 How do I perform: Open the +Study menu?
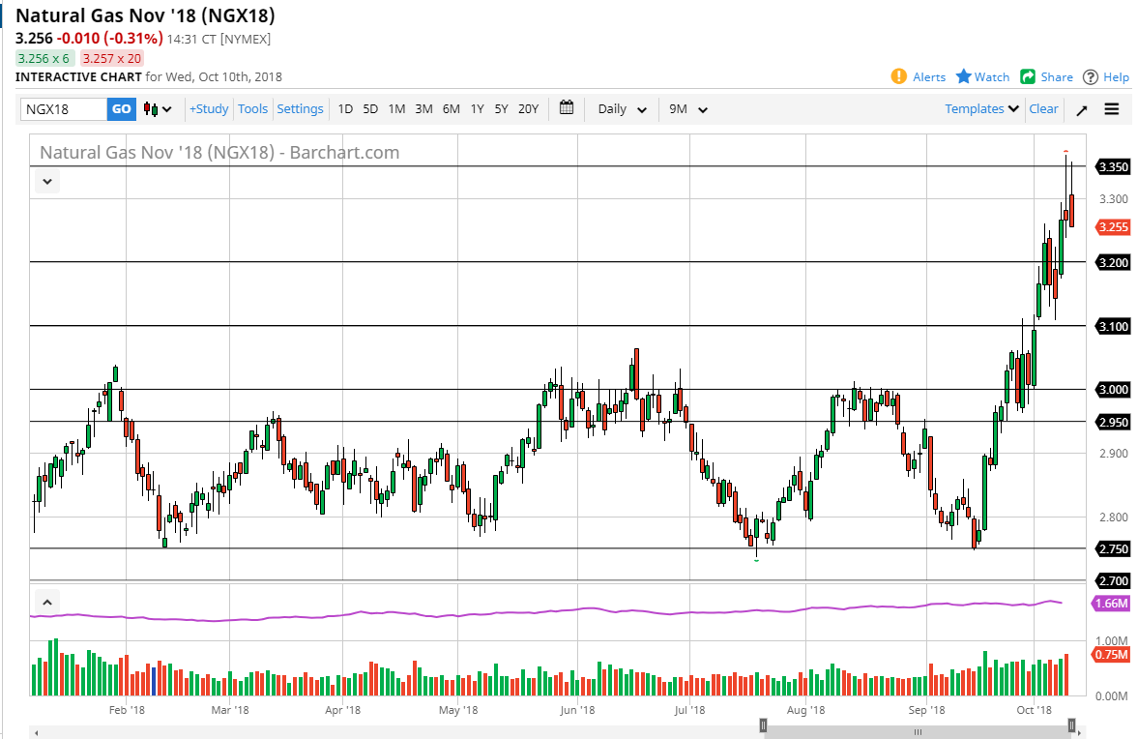tap(209, 109)
